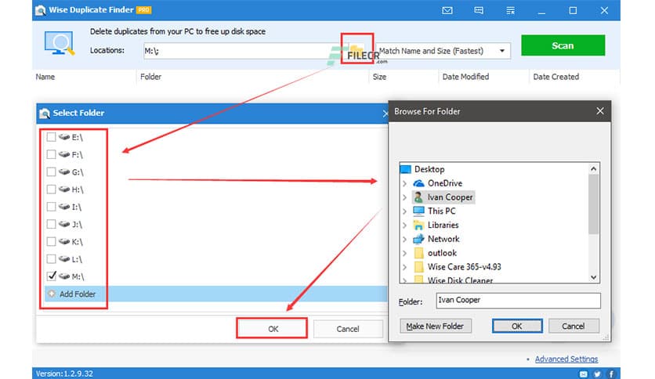Expand the Libraries tree node
The width and height of the screenshot is (655, 379).
click(x=404, y=225)
